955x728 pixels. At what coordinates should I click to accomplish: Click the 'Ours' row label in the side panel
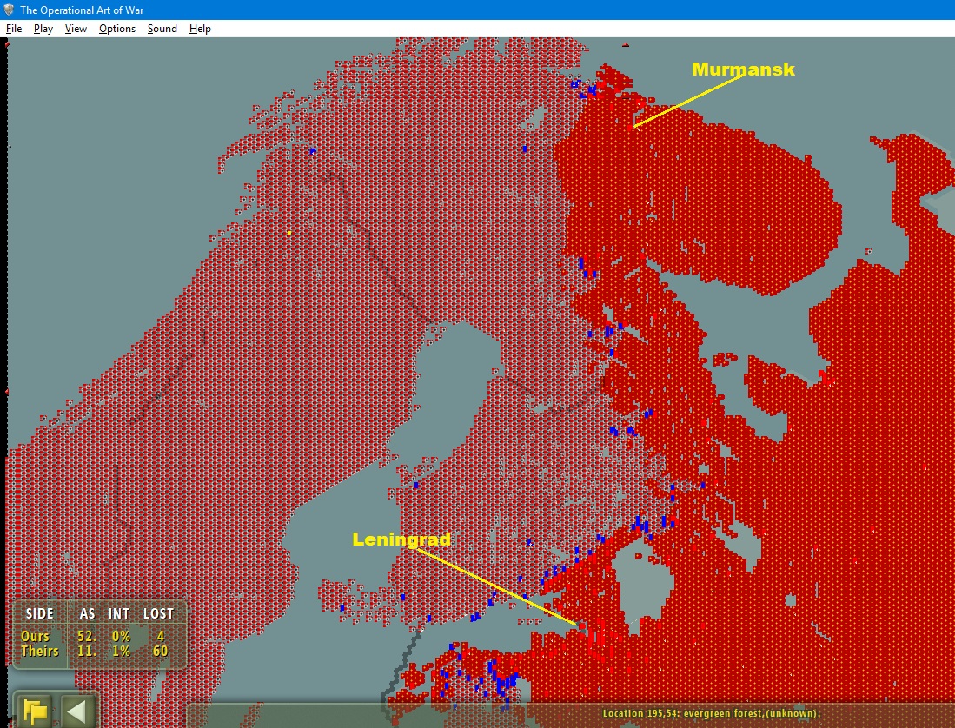click(x=35, y=636)
